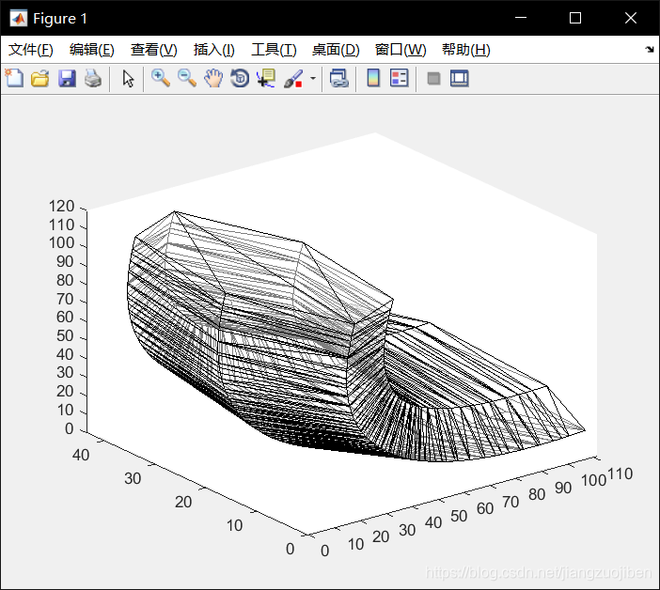Expand the Brush tool color dropdown arrow
Image resolution: width=660 pixels, height=590 pixels.
click(313, 78)
